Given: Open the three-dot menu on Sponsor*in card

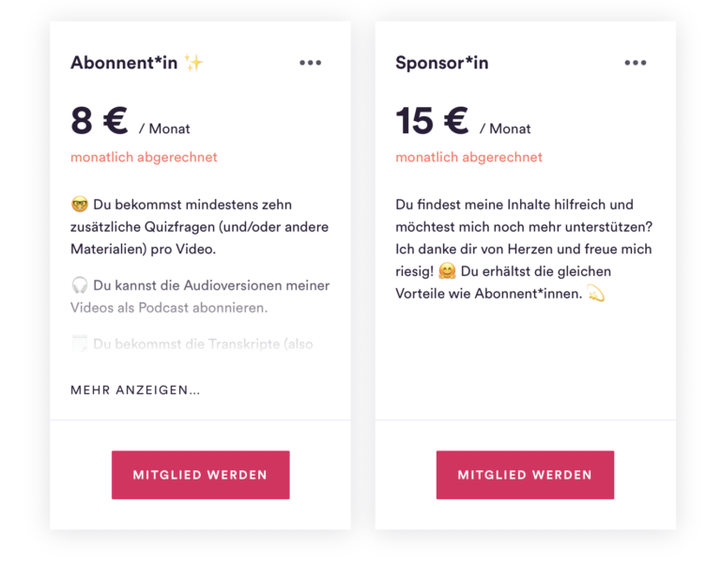Looking at the screenshot, I should (636, 63).
